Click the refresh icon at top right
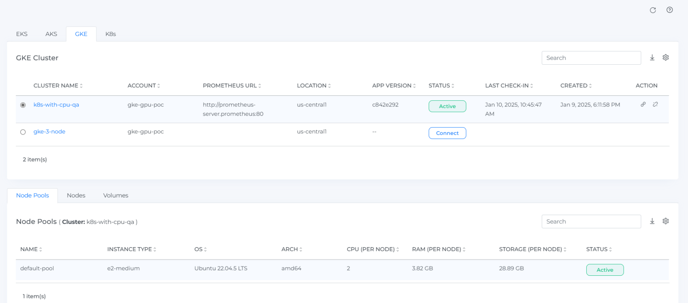Image resolution: width=688 pixels, height=303 pixels. (x=653, y=10)
